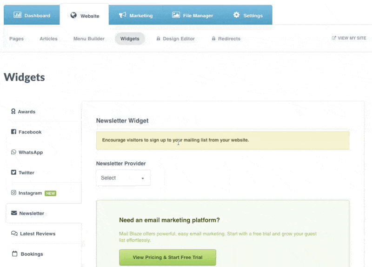372x267 pixels.
Task: Click the Instagram camera icon
Action: point(13,193)
